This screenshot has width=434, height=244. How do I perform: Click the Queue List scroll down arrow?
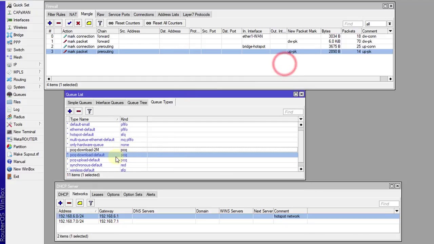[x=301, y=169]
